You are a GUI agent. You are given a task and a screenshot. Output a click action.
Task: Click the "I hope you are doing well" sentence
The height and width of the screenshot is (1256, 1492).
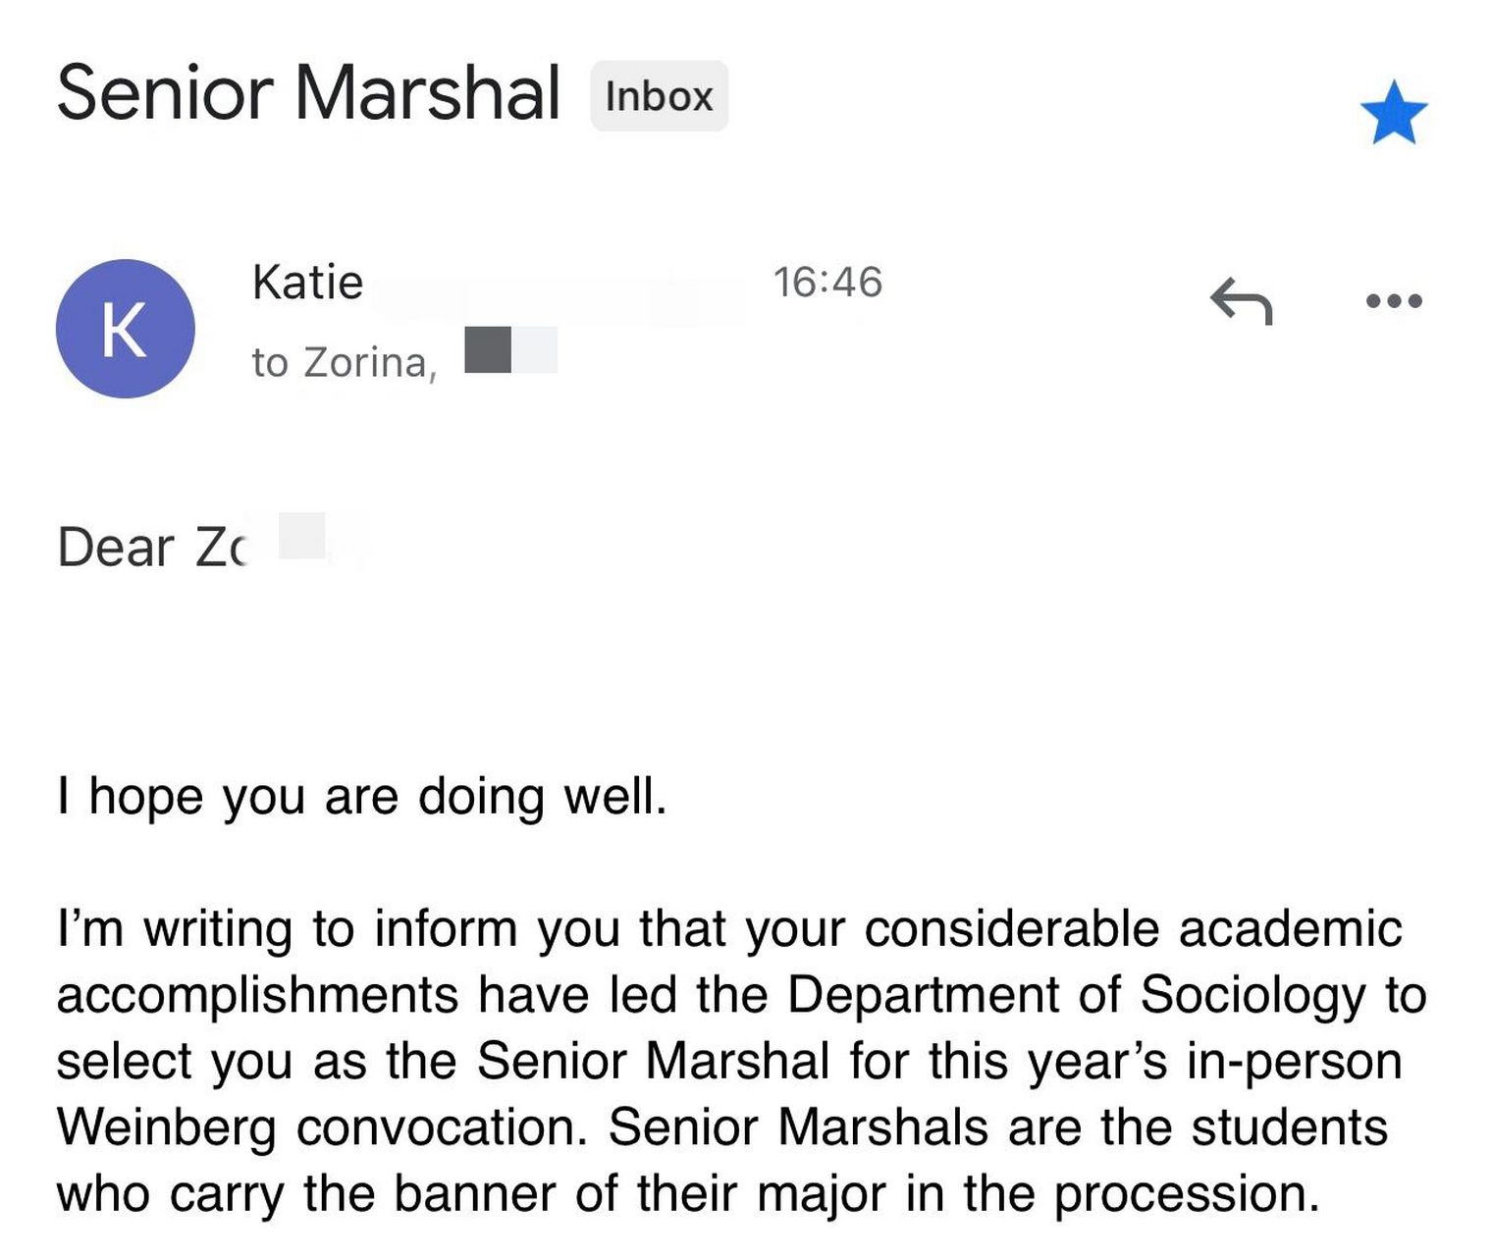click(x=362, y=795)
